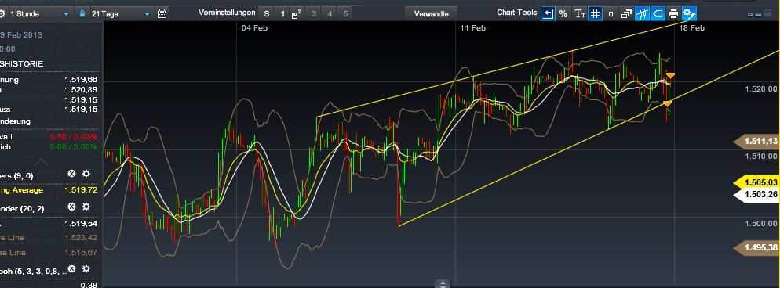Click the 'Voreinstellungen' label
Viewport: 780px width, 288px height.
[227, 13]
